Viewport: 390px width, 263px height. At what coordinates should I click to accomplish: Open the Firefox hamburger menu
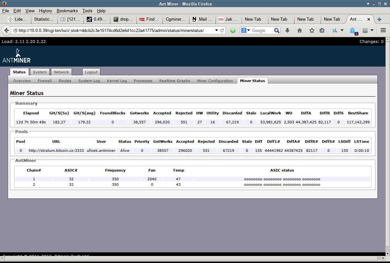pyautogui.click(x=383, y=30)
